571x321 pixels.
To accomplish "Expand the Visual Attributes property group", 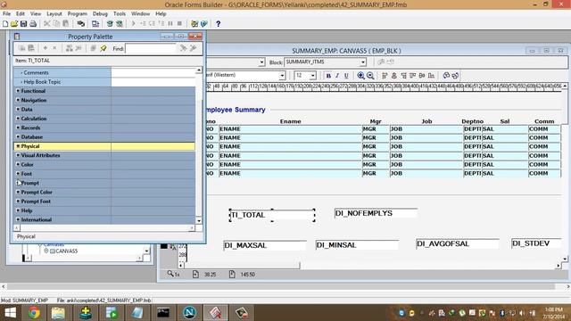I will 18,155.
